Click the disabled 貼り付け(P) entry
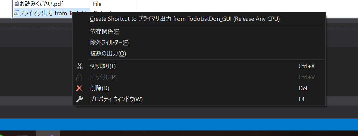 (x=103, y=77)
